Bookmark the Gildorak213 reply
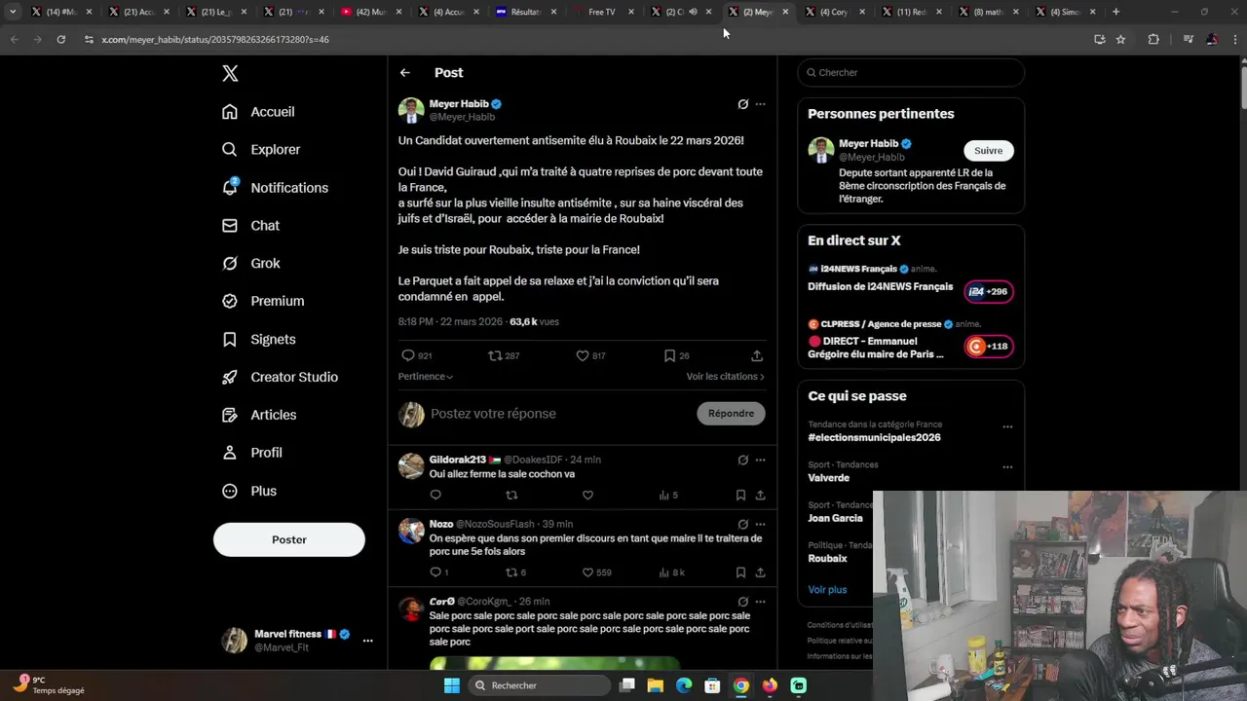 pos(740,496)
